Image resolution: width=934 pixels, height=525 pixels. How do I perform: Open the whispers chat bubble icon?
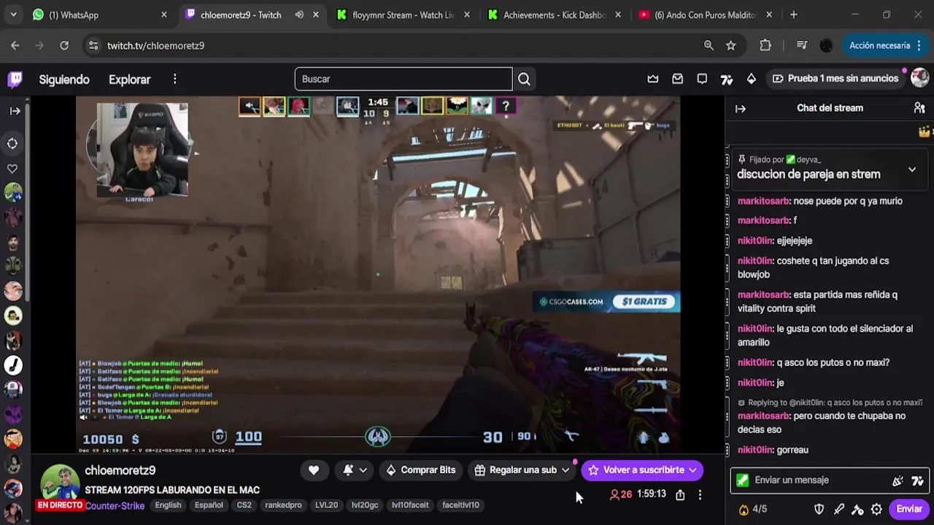702,79
